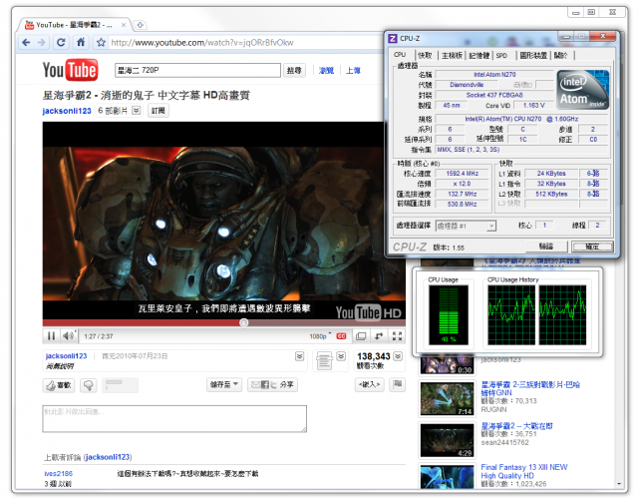Image resolution: width=638 pixels, height=500 pixels.
Task: Click the <嵌入> embed button
Action: point(370,384)
